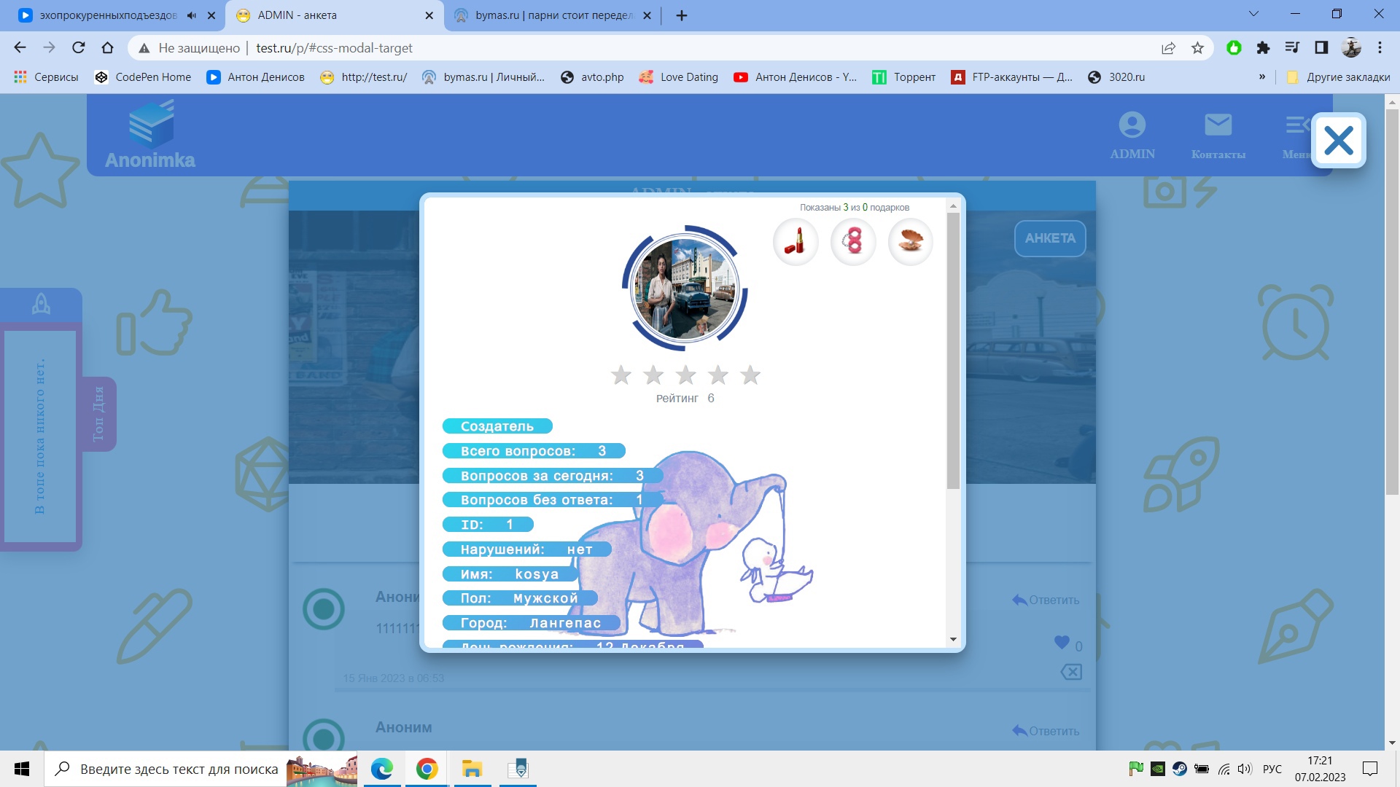Screen dimensions: 1400x787
Task: Click the delete message icon
Action: click(x=1071, y=672)
